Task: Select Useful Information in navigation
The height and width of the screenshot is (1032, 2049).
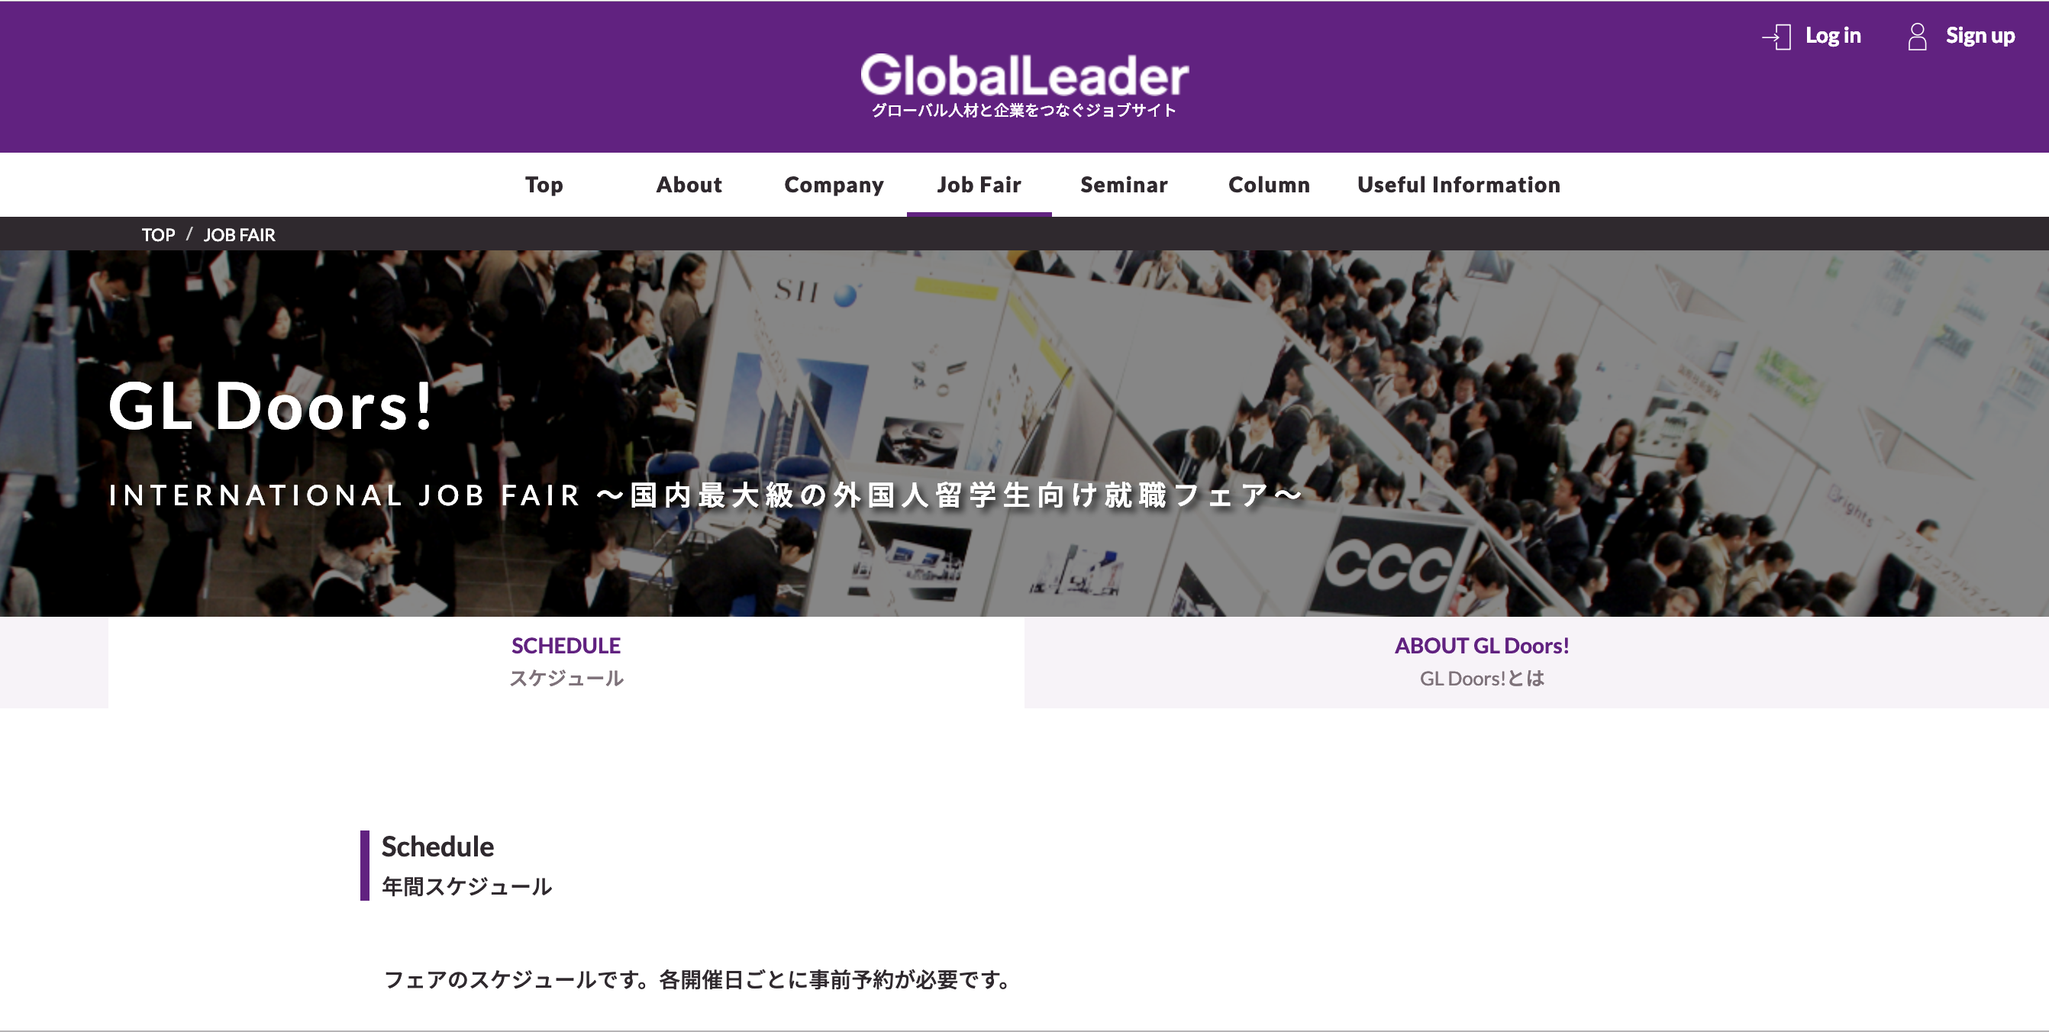Action: (1458, 185)
